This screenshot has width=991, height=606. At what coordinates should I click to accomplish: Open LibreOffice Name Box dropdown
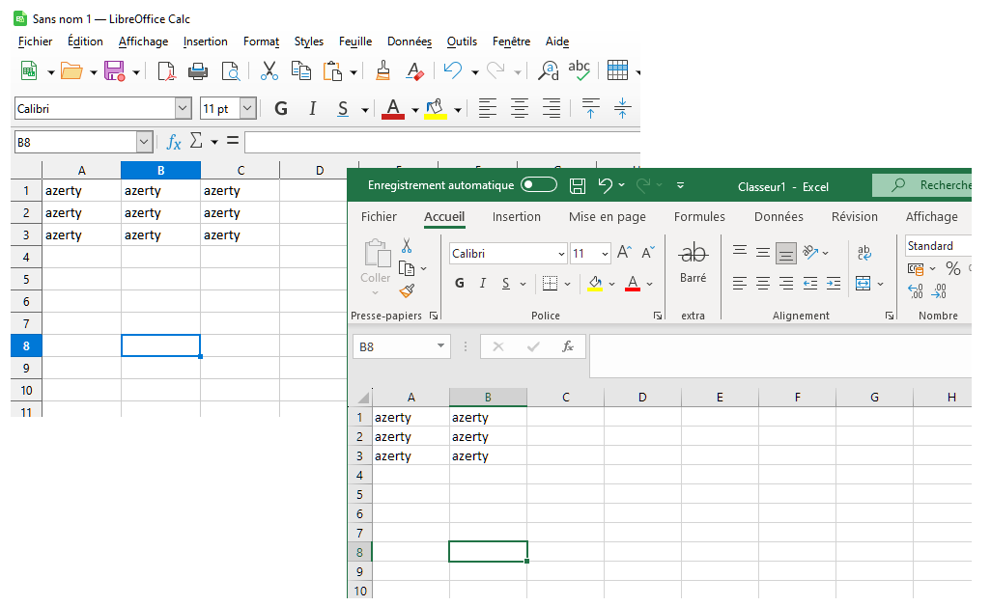(x=144, y=142)
